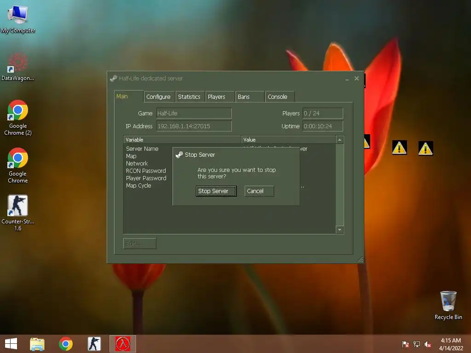Image resolution: width=471 pixels, height=353 pixels.
Task: Minimize the Half-Life dedicated server window
Action: tap(347, 79)
